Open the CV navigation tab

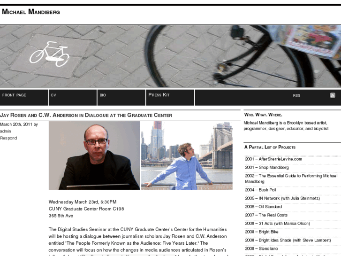[53, 95]
